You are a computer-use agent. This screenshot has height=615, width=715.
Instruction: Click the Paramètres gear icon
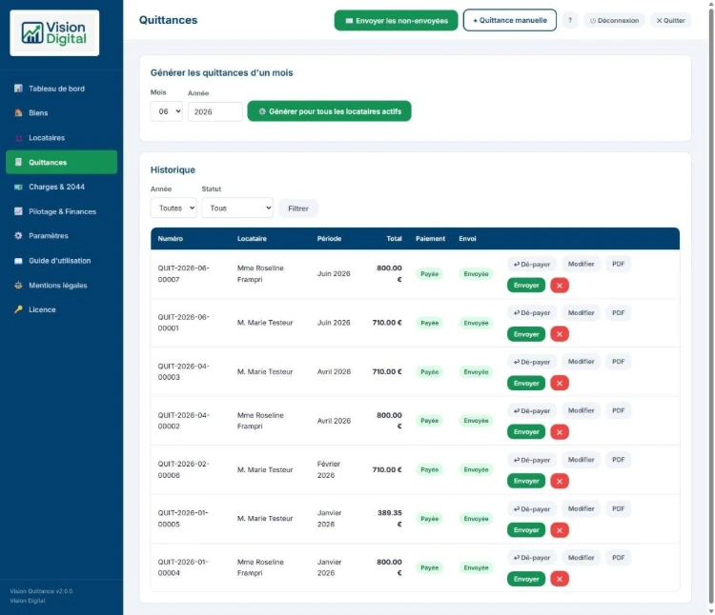coord(18,236)
